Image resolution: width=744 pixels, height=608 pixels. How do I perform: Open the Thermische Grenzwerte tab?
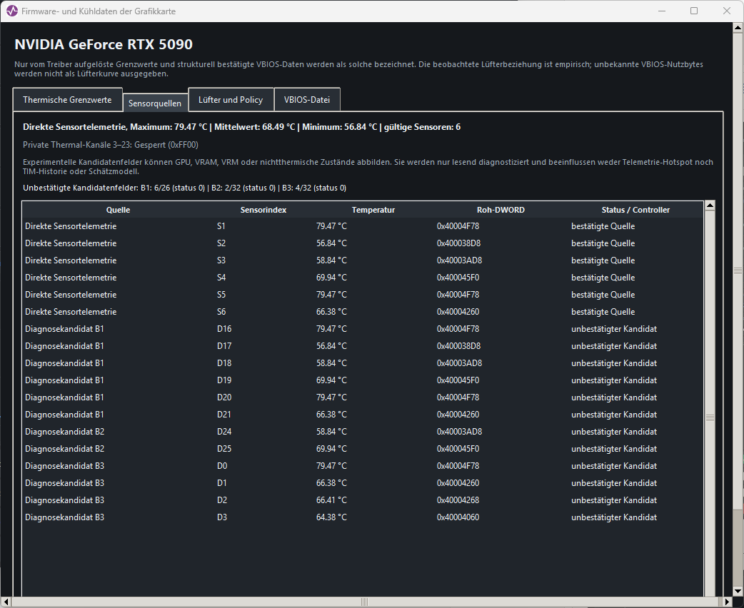point(67,100)
